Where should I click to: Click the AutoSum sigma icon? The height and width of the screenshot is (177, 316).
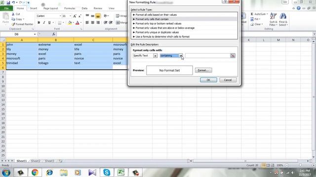[252, 14]
